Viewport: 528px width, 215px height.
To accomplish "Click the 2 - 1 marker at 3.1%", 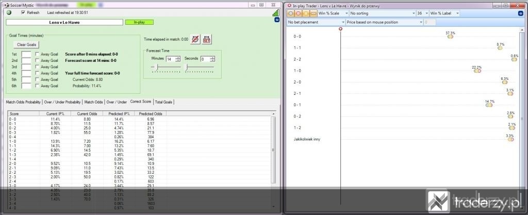I will (x=510, y=94).
